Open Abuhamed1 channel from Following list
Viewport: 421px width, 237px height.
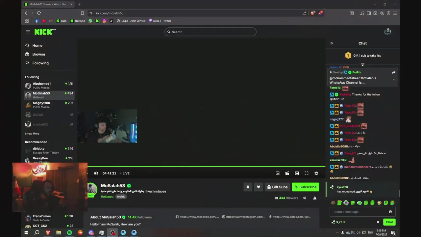pos(49,86)
